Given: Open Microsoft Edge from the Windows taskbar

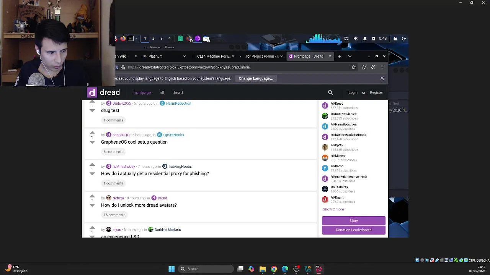Looking at the screenshot, I should pos(285,269).
